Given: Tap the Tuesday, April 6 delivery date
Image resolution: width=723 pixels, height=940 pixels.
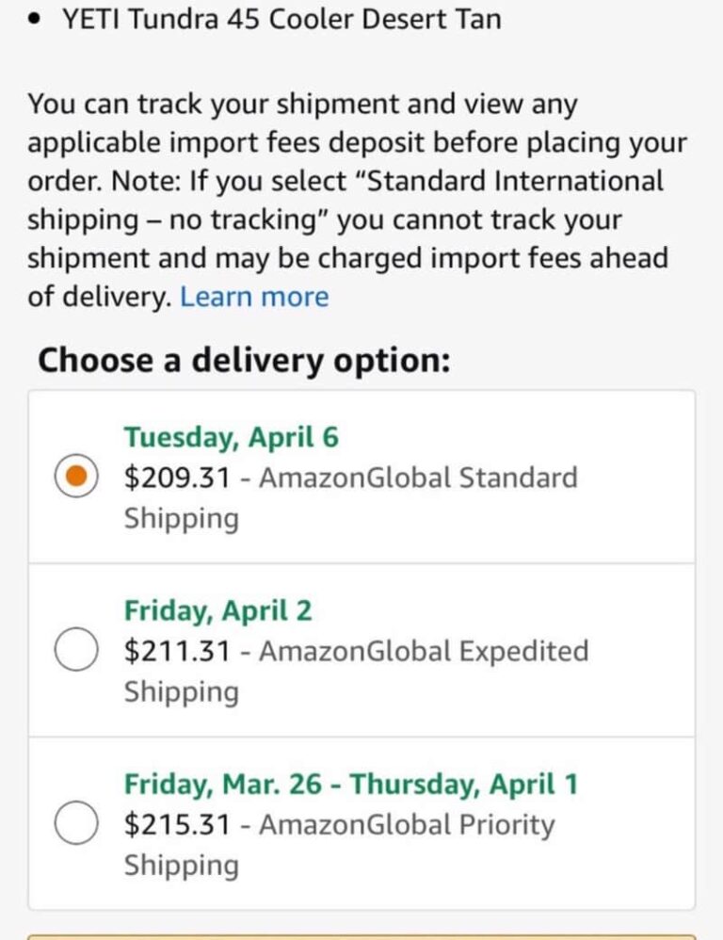Looking at the screenshot, I should (231, 437).
